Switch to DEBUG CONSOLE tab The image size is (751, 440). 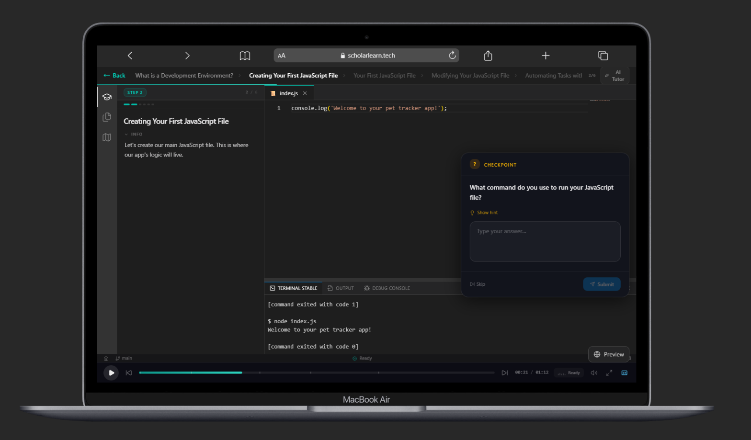[387, 288]
